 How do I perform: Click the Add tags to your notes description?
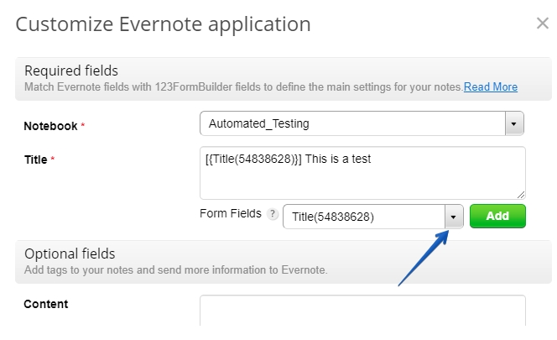(175, 269)
